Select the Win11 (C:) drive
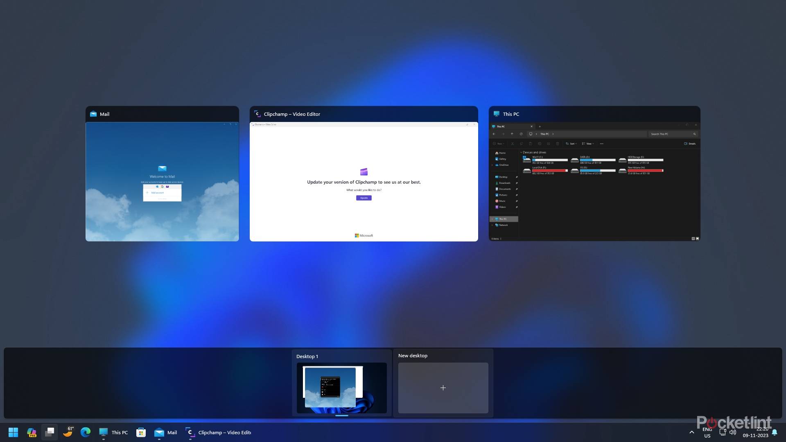This screenshot has width=786, height=442. click(x=545, y=160)
